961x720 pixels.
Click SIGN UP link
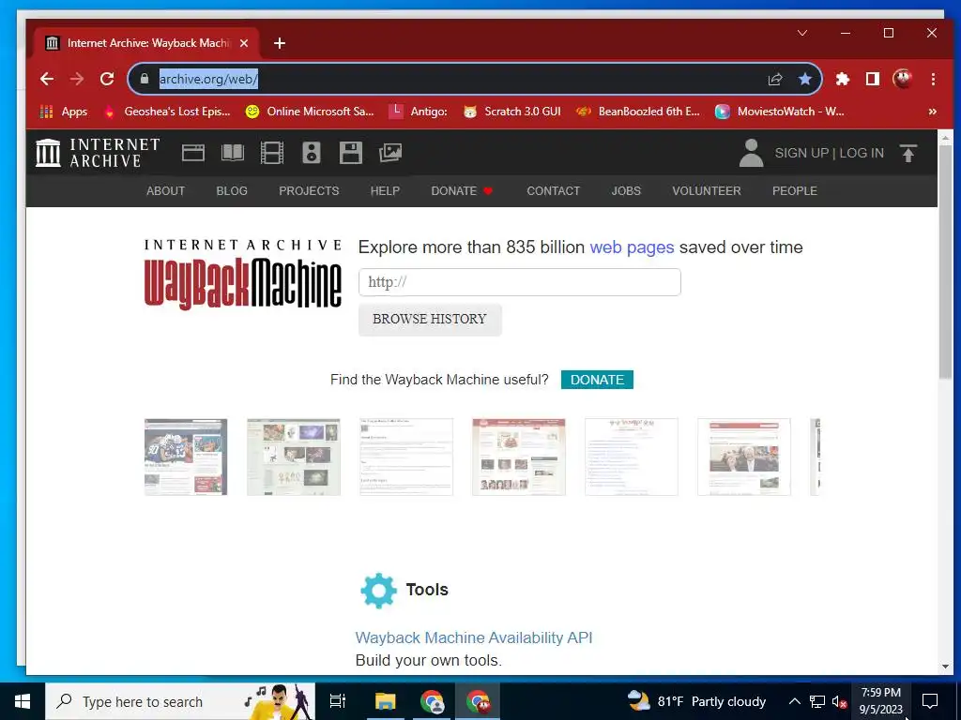pyautogui.click(x=801, y=153)
